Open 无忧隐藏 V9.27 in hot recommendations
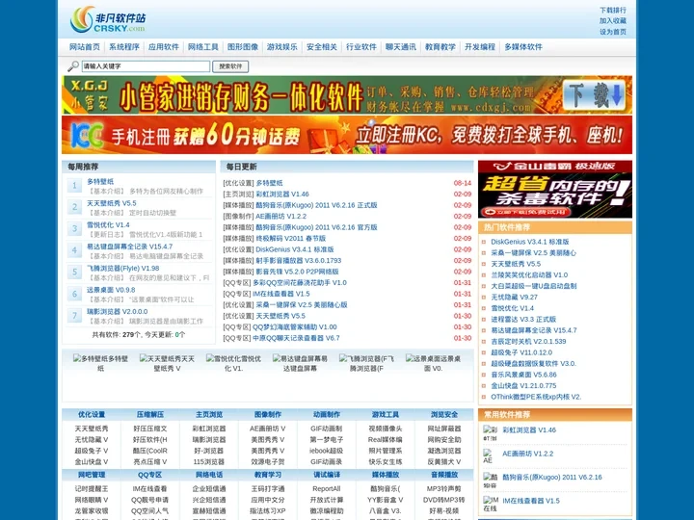This screenshot has width=694, height=520. tap(515, 298)
